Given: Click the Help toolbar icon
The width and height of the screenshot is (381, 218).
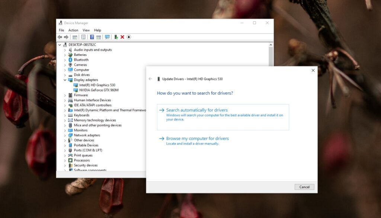Looking at the screenshot, I should [92, 37].
